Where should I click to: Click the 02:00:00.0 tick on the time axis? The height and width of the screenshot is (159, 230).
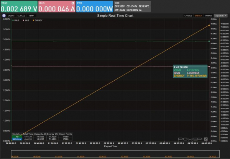[95, 143]
